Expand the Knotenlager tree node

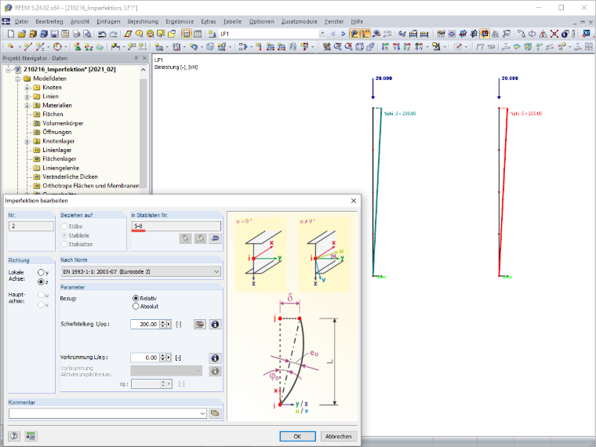pyautogui.click(x=27, y=141)
